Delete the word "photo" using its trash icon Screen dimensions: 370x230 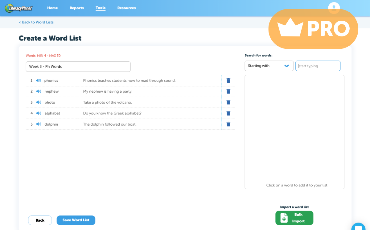point(228,102)
